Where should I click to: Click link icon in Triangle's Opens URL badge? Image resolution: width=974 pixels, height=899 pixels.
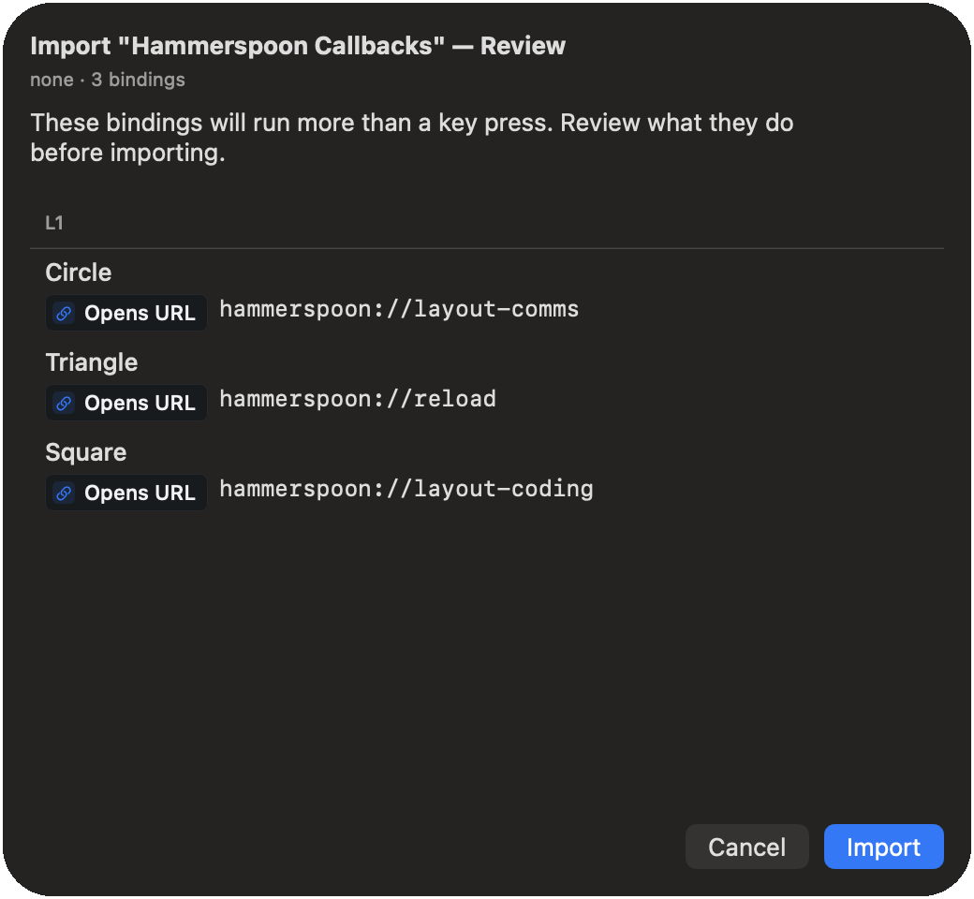[64, 404]
